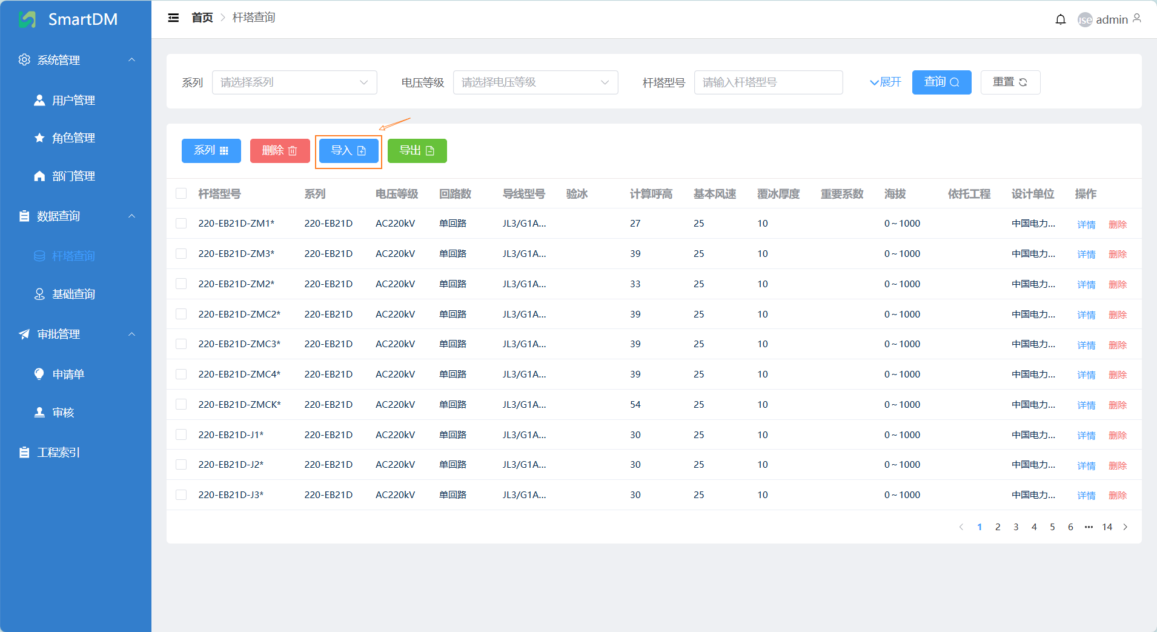
Task: Open the 用户管理 menu item
Action: click(76, 100)
